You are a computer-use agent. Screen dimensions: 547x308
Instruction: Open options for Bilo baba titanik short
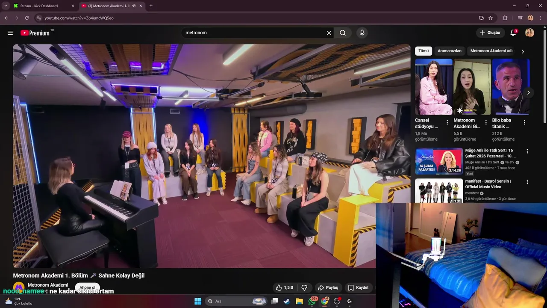(x=524, y=122)
